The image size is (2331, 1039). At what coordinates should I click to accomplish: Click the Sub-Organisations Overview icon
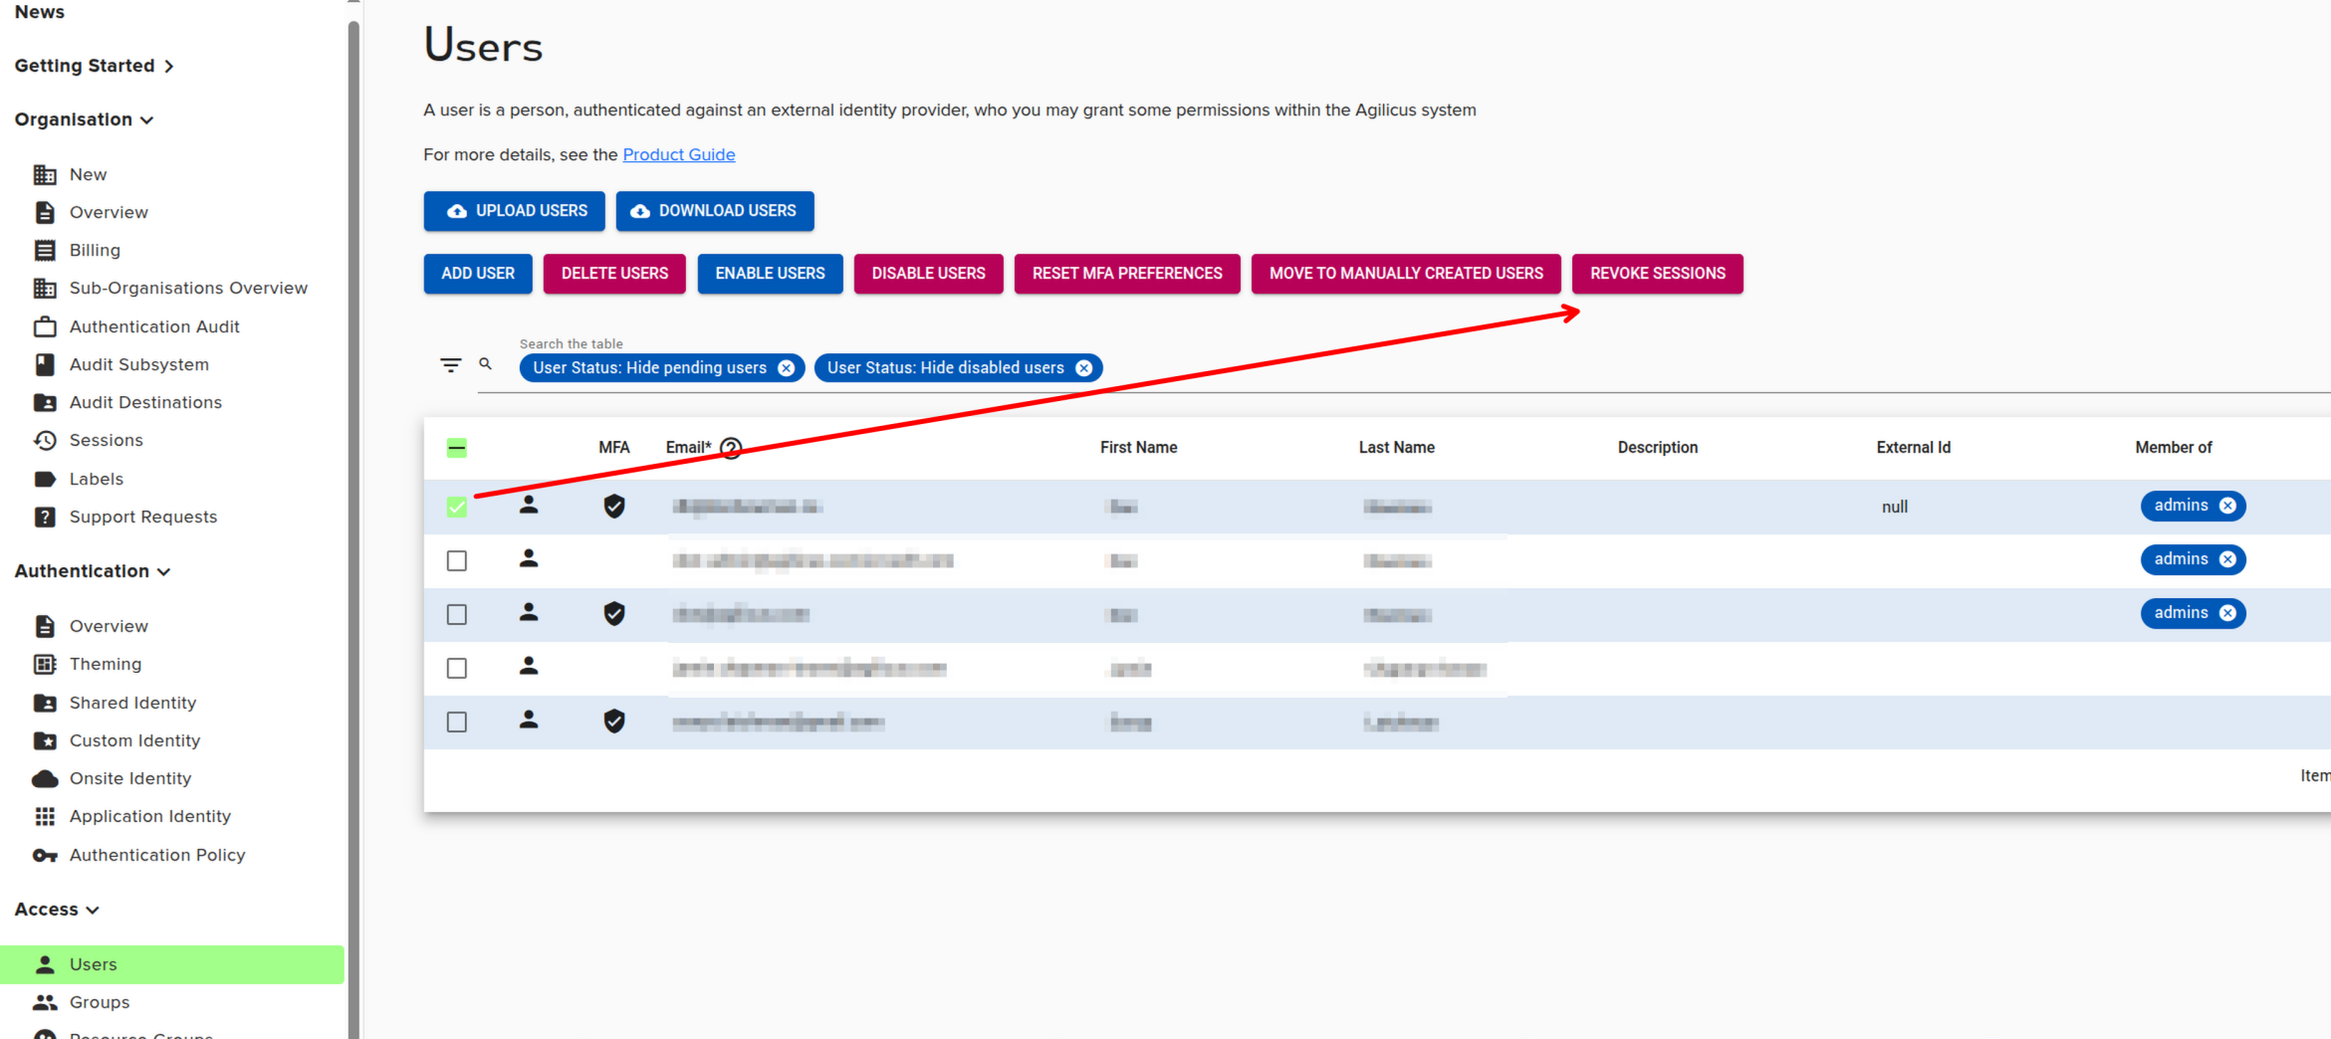pyautogui.click(x=45, y=289)
